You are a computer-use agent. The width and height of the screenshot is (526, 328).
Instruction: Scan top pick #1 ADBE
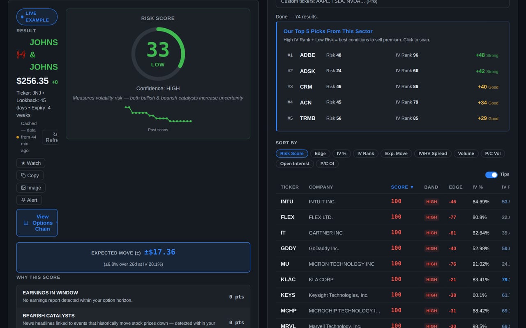click(x=393, y=55)
